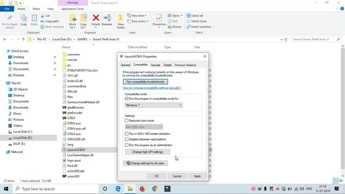Open the General tab in Properties

[x=126, y=65]
